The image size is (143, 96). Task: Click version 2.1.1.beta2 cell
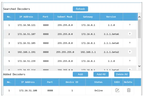tap(111, 52)
